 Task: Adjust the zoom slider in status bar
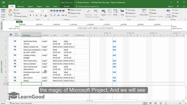(x=180, y=103)
